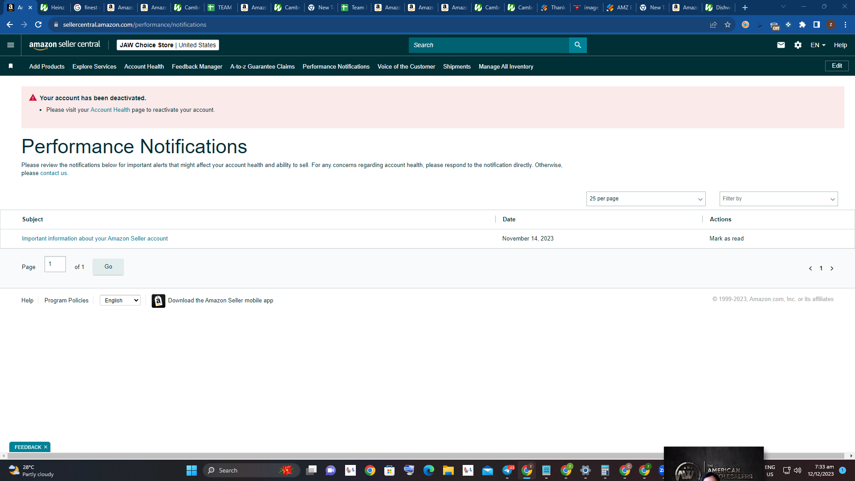The width and height of the screenshot is (855, 481).
Task: Click the Go button
Action: tap(108, 267)
